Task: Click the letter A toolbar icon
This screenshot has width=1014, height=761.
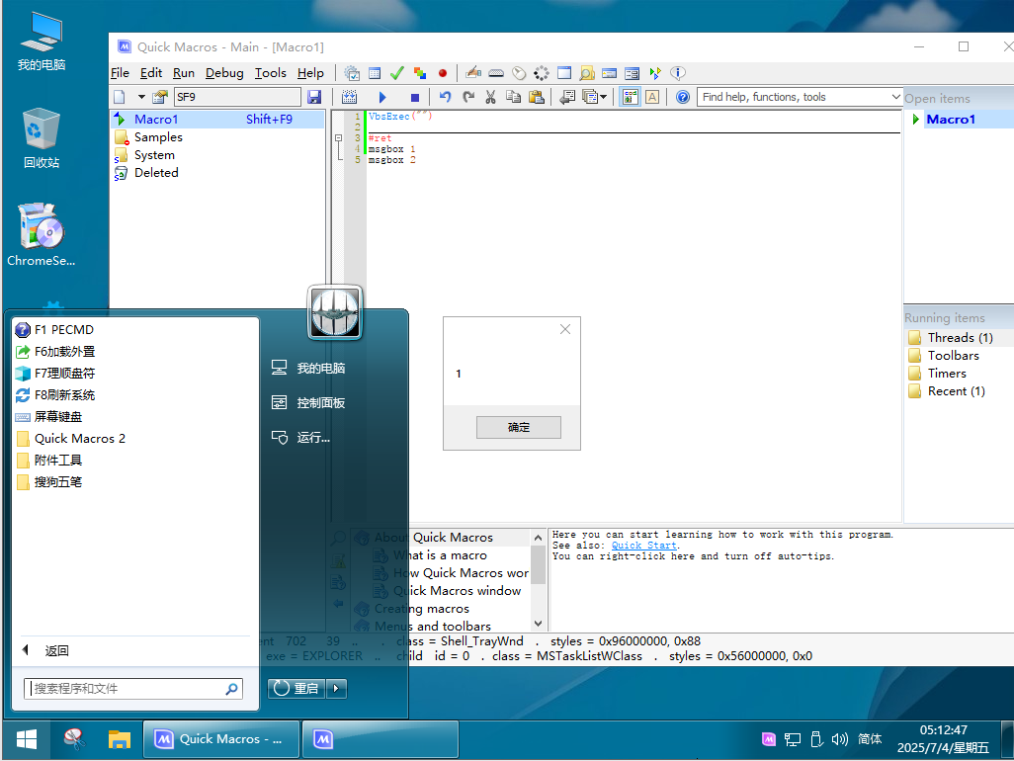Action: (x=652, y=97)
